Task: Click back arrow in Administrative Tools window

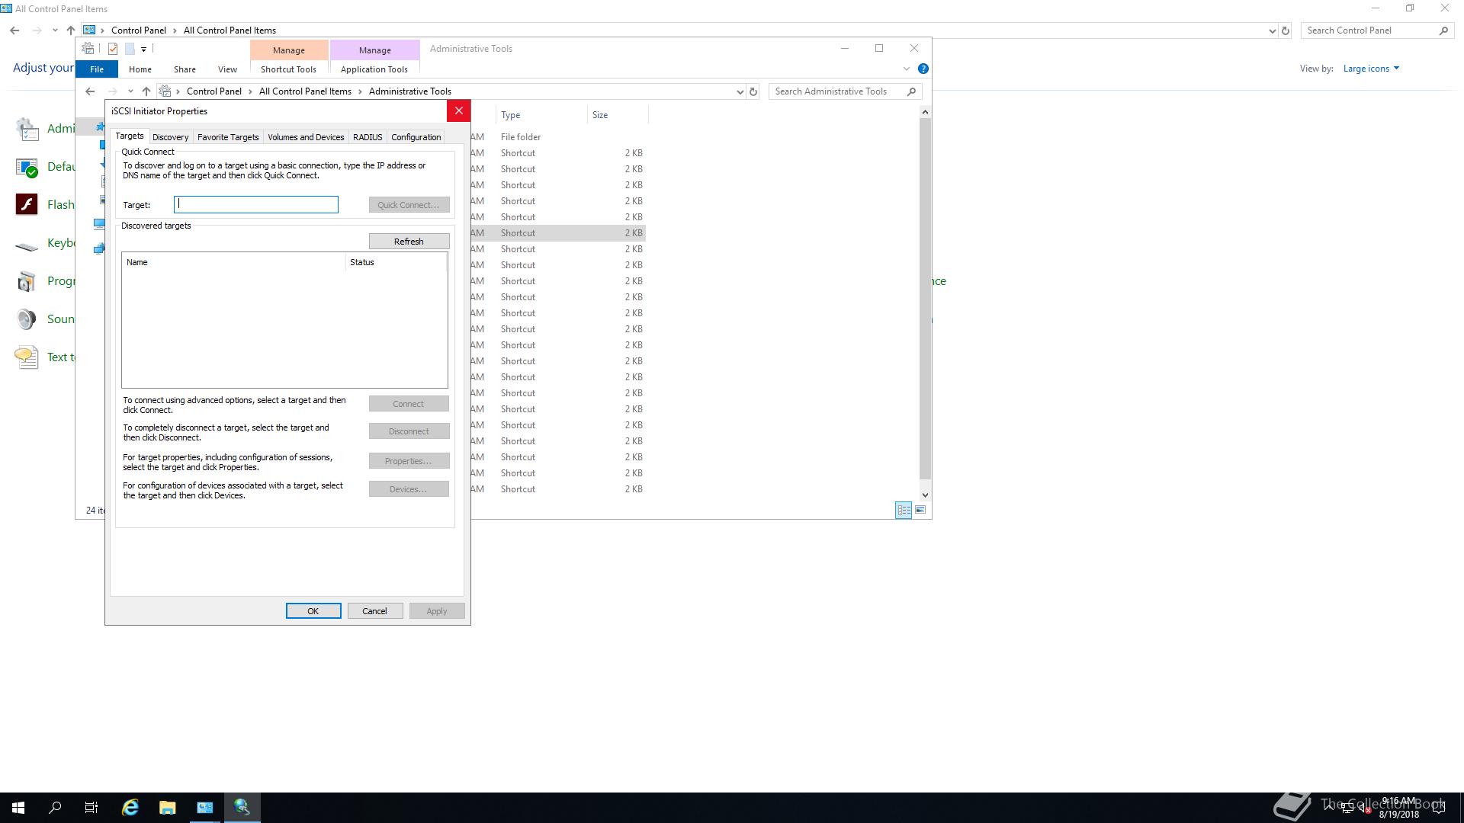Action: point(90,91)
